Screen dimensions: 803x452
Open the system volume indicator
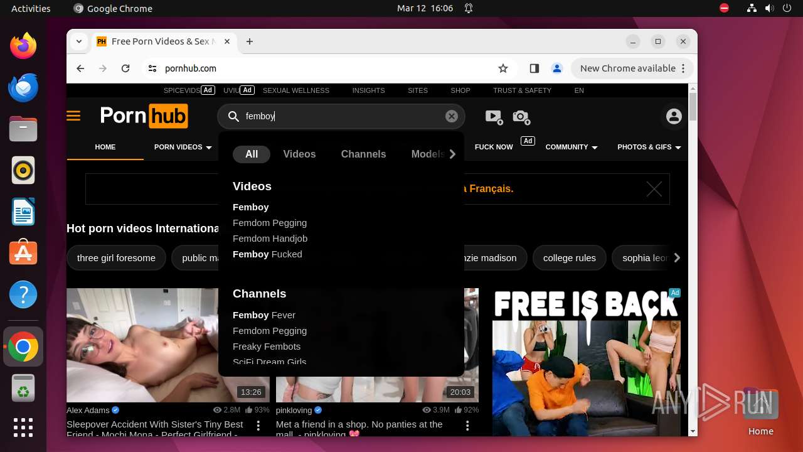769,9
